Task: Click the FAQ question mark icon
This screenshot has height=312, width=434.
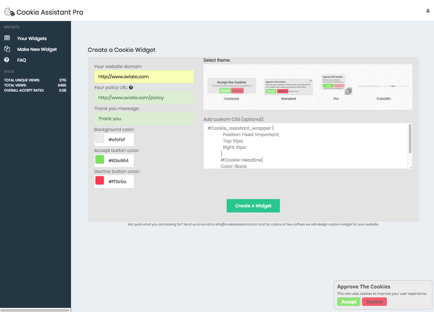Action: (x=7, y=60)
